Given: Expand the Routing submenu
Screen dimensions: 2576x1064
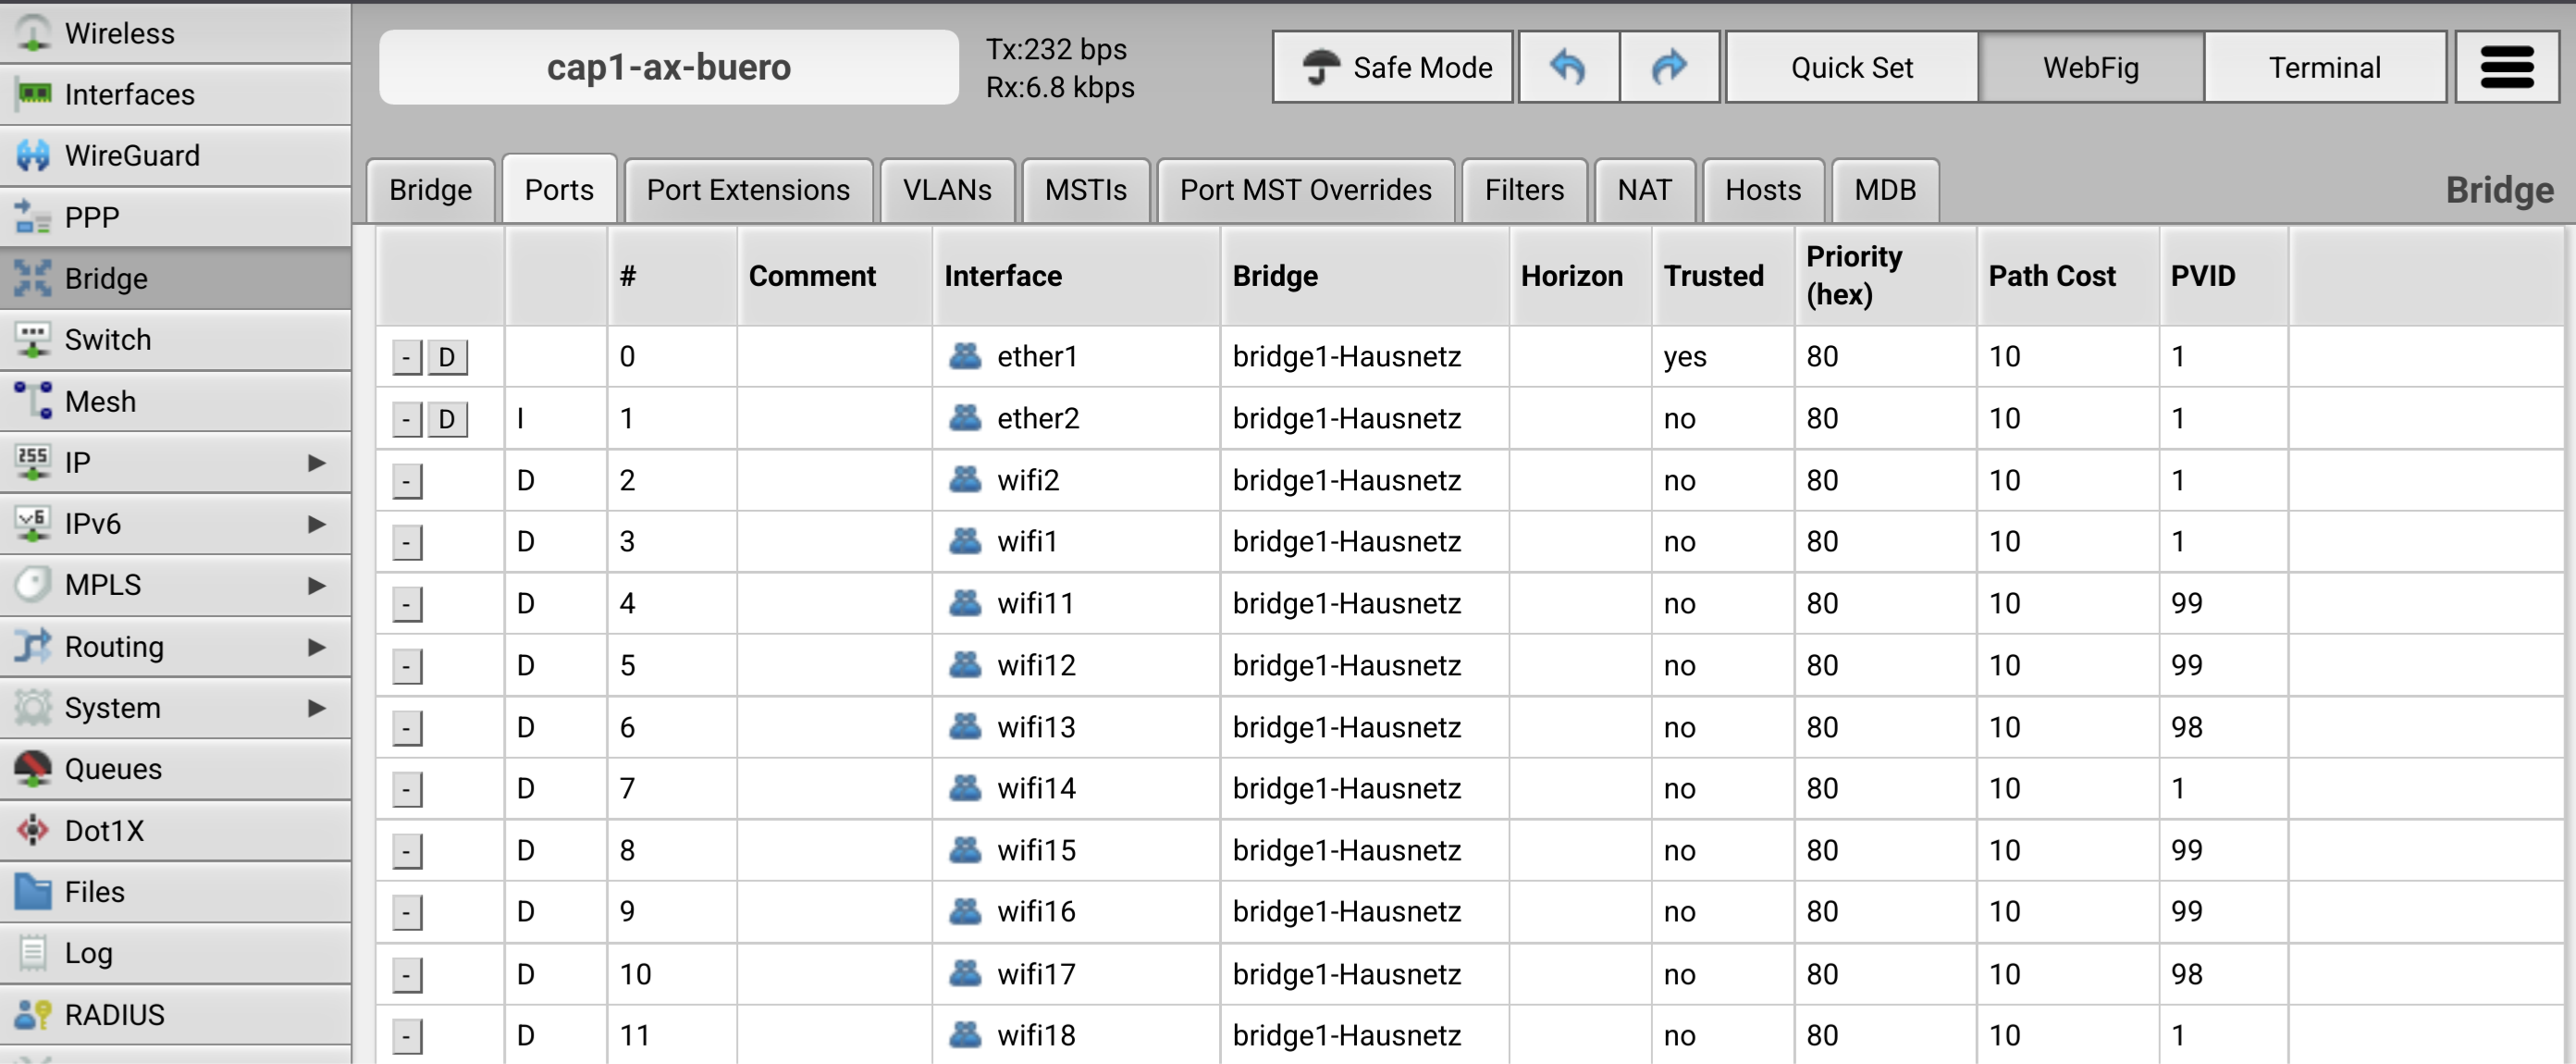Looking at the screenshot, I should pyautogui.click(x=175, y=646).
